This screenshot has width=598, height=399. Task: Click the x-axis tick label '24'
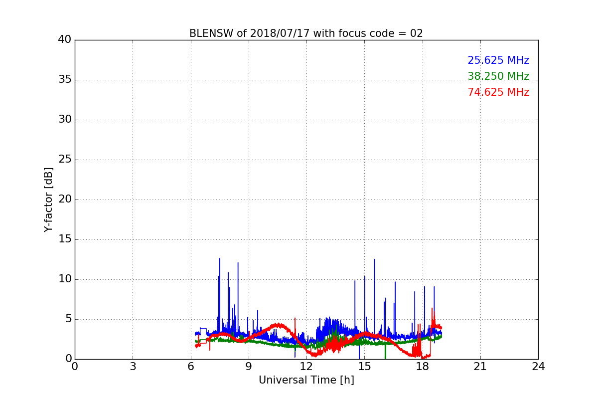coord(538,367)
